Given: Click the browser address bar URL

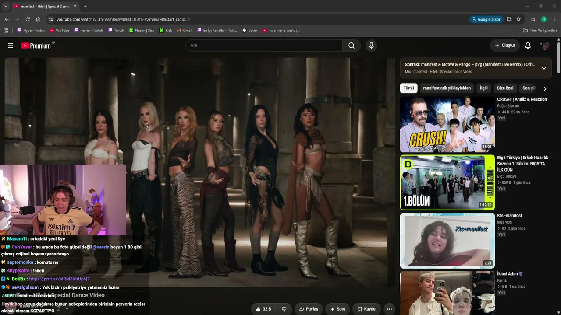Looking at the screenshot, I should [123, 19].
